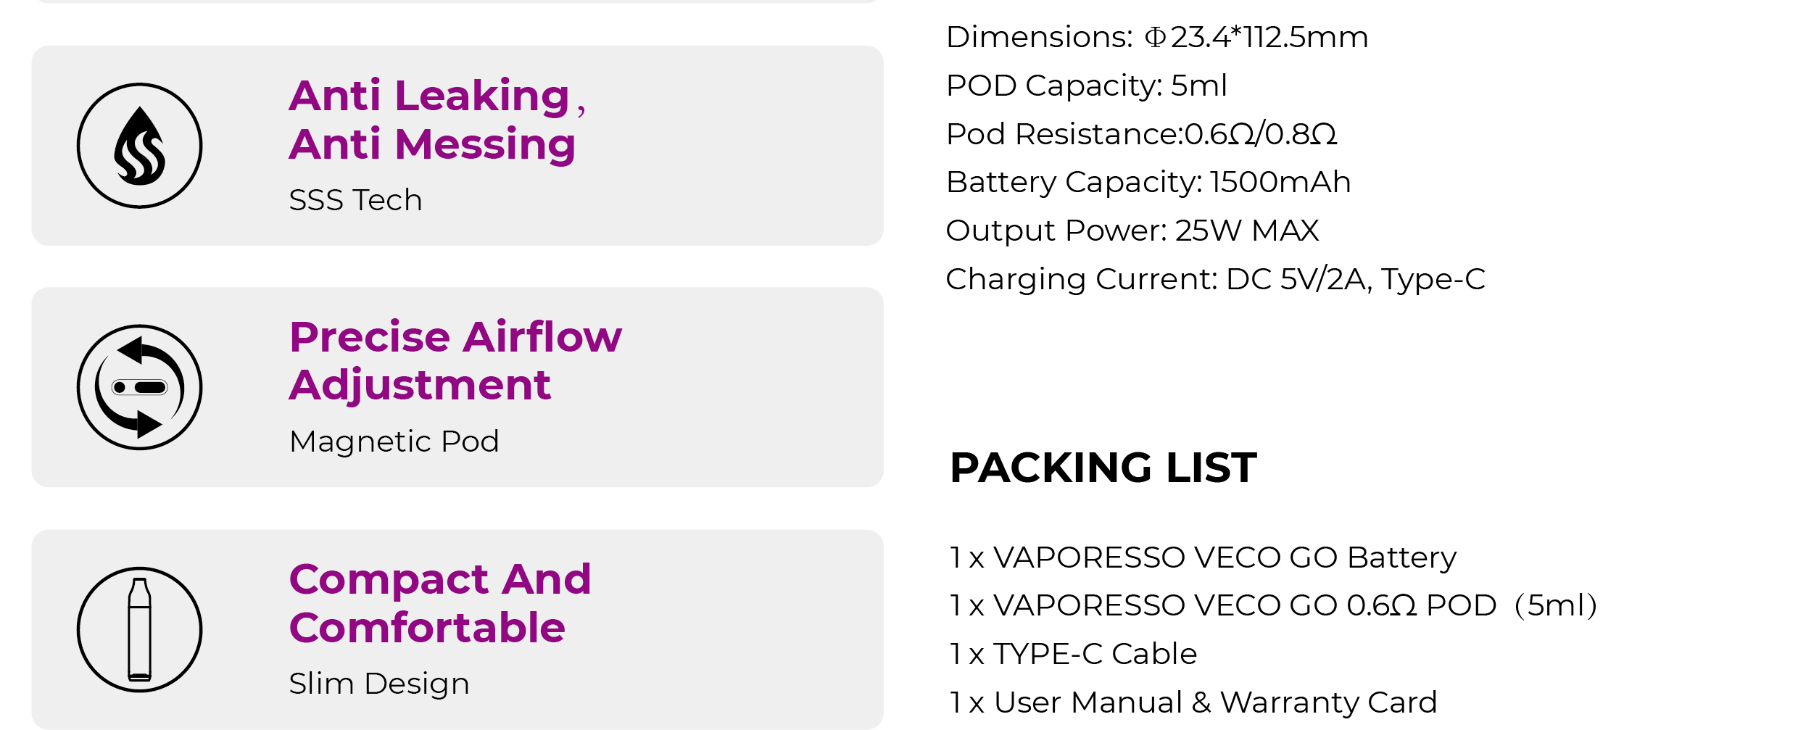Select the Compact And Comfortable heading
The width and height of the screenshot is (1798, 730).
440,602
